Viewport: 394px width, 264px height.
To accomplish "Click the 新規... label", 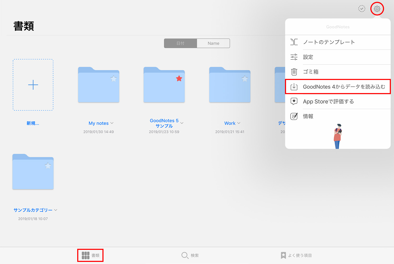I will point(33,123).
